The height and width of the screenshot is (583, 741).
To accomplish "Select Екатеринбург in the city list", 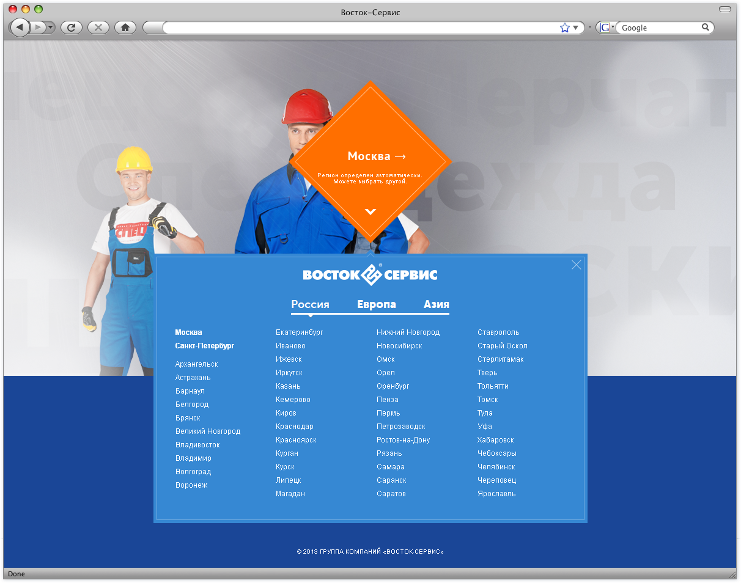I will pos(299,332).
